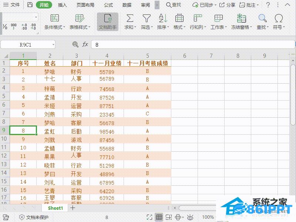296x222 pixels.
Task: Click the 查找 search box in the title bar
Action: pos(174,5)
